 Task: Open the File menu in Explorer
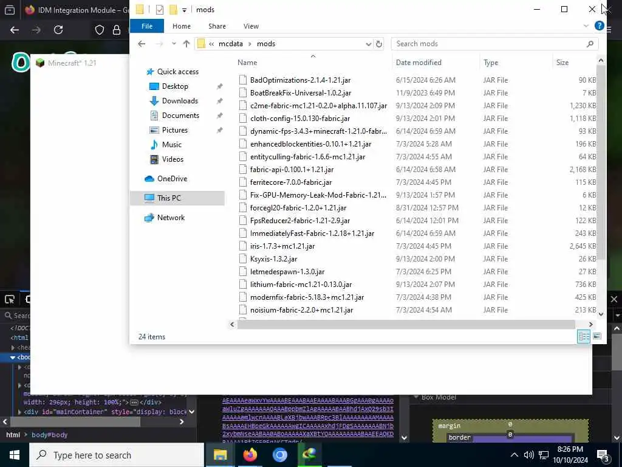point(147,26)
